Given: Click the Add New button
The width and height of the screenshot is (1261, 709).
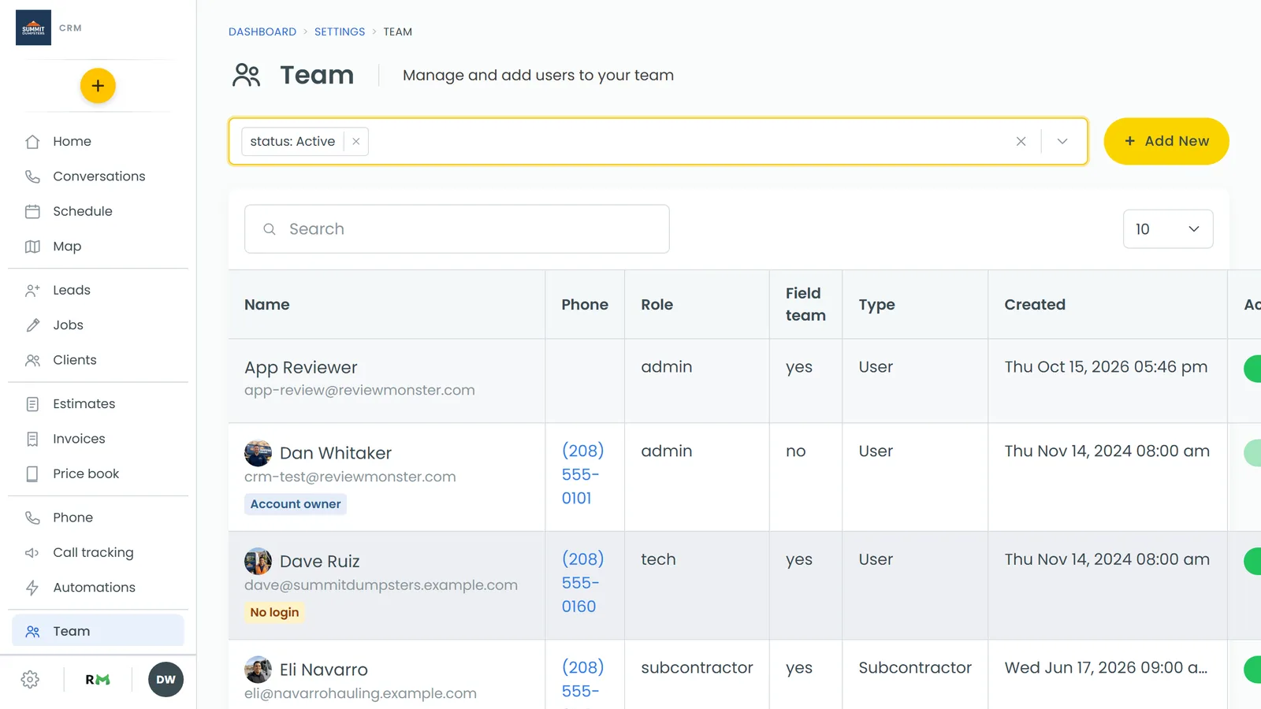Looking at the screenshot, I should point(1166,142).
